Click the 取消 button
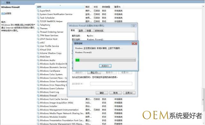Viewport: 205px width, 125px height. (x=115, y=93)
